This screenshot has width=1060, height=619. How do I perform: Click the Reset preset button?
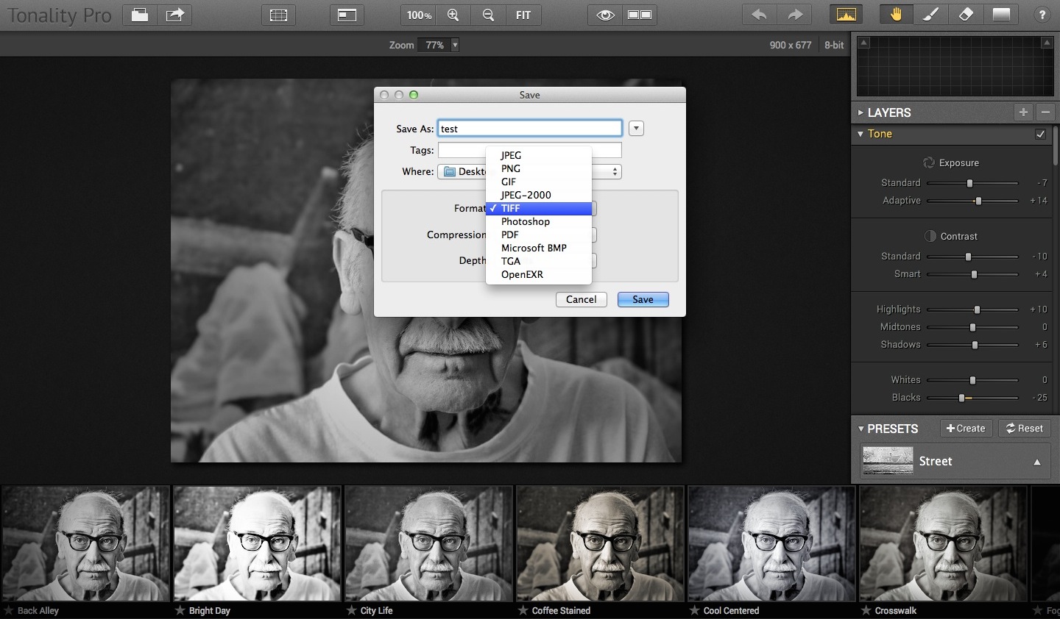coord(1024,429)
